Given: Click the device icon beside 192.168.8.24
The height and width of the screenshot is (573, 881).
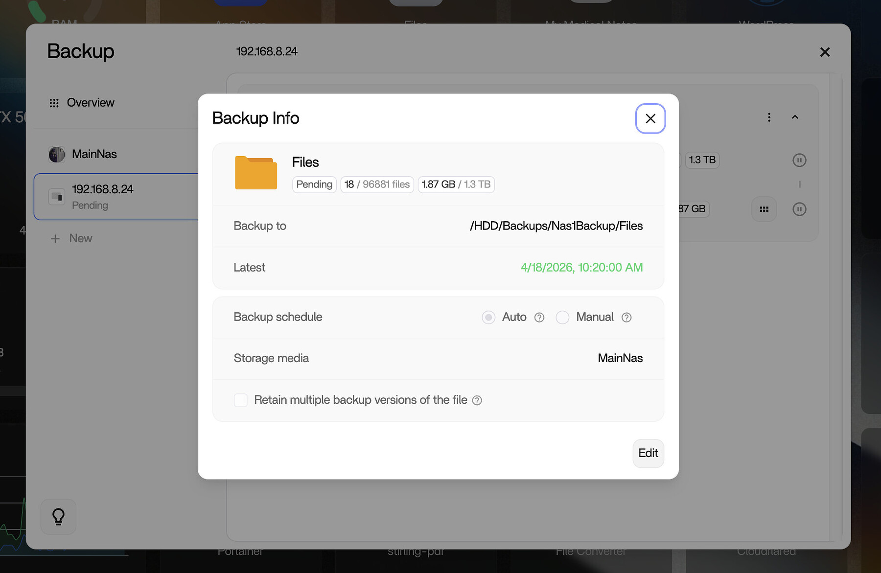Looking at the screenshot, I should [x=57, y=197].
